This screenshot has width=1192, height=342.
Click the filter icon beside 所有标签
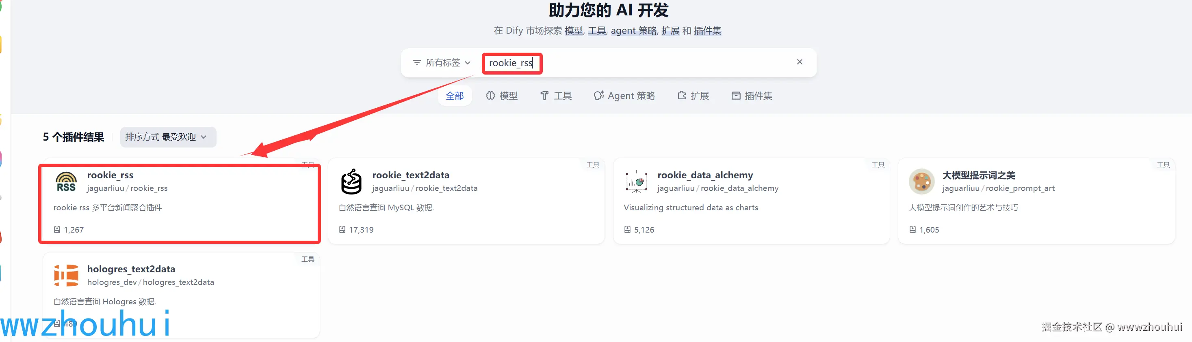coord(416,63)
